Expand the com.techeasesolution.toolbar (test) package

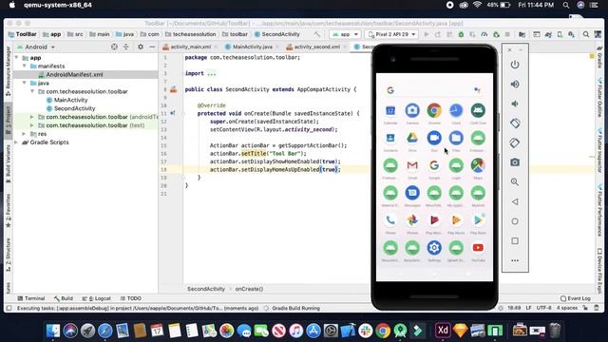[32, 125]
